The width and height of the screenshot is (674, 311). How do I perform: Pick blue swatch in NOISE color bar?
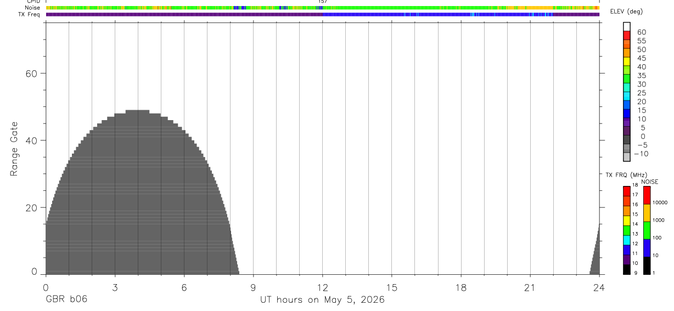pyautogui.click(x=647, y=248)
